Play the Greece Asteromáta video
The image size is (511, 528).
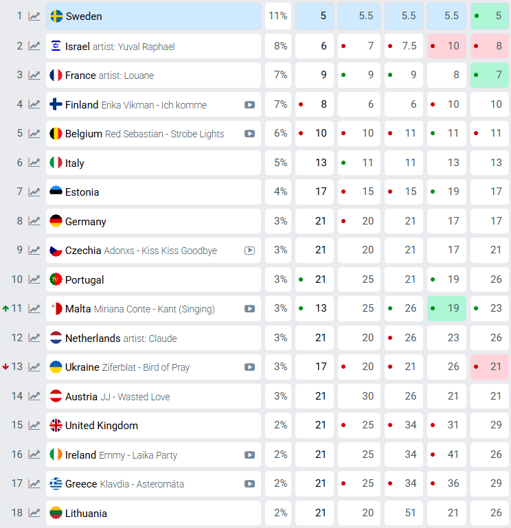point(249,484)
